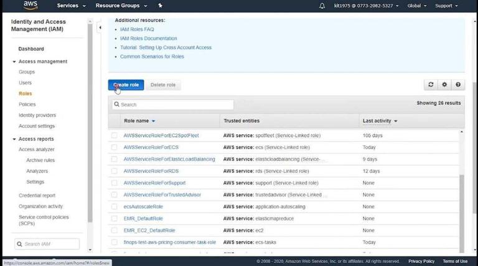Refresh the roles list

click(x=431, y=85)
